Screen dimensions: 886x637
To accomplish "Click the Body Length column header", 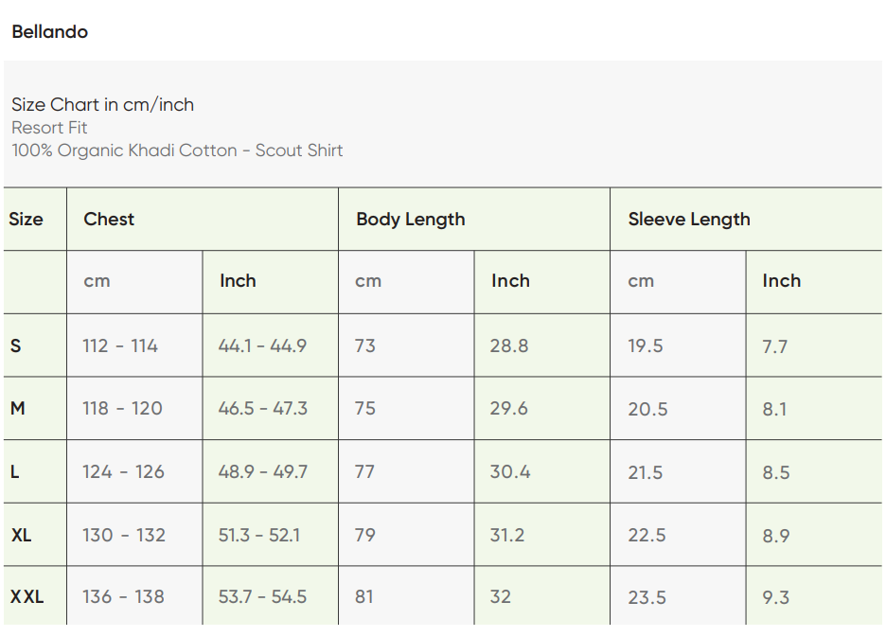I will point(410,220).
